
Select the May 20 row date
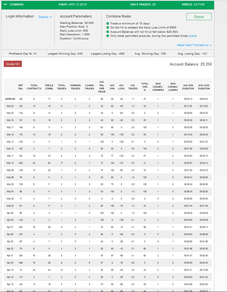pos(10,113)
